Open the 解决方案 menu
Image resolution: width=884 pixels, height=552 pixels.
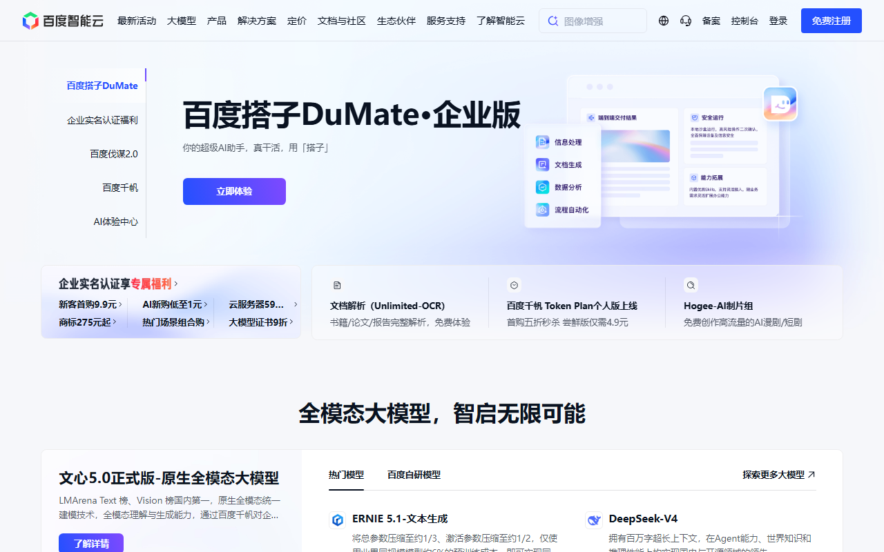point(257,21)
